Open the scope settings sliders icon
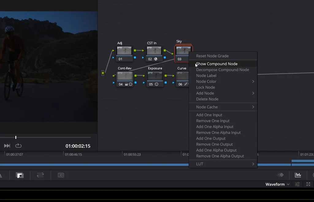Viewport: 314px width, 202px height. pos(297,184)
